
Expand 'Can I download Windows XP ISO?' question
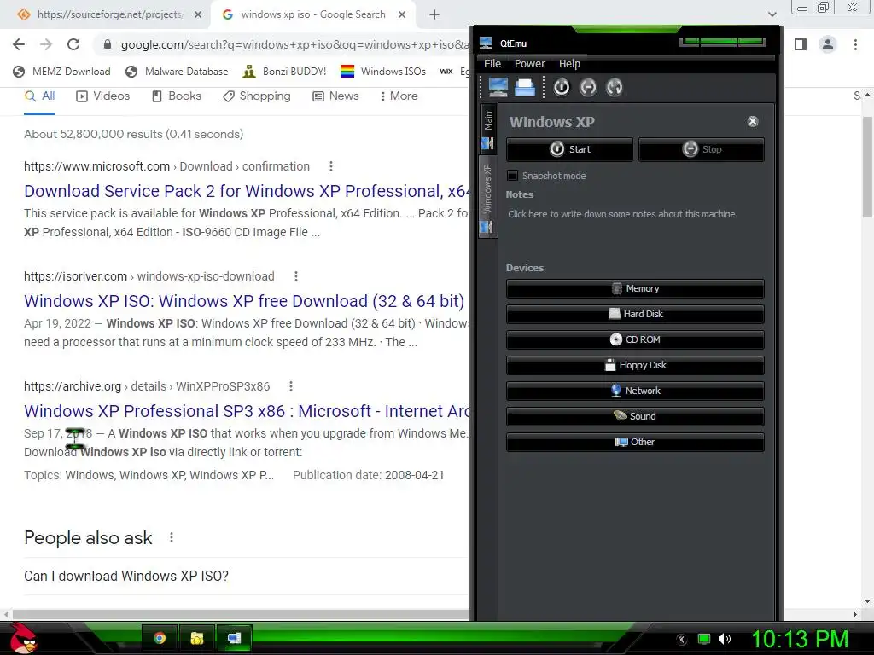[246, 576]
